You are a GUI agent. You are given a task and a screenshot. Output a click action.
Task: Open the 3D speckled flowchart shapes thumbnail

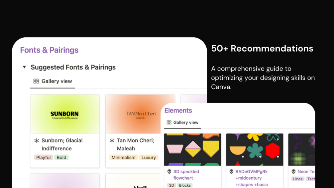click(x=192, y=149)
